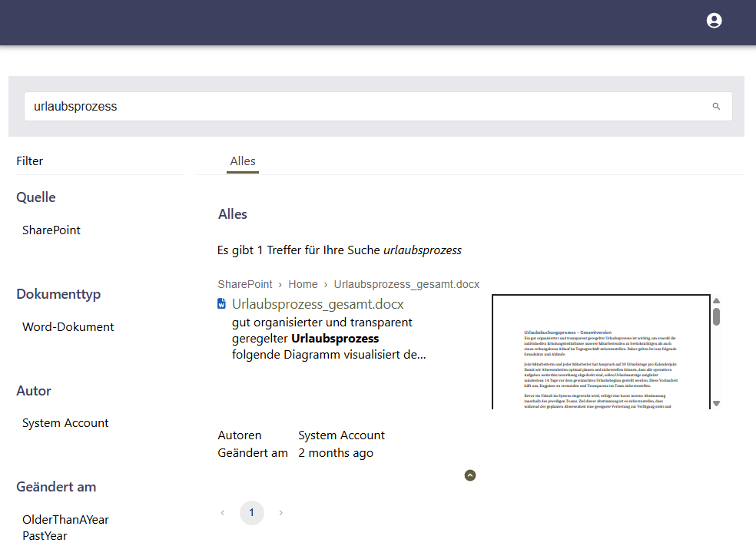This screenshot has width=756, height=546.
Task: Go to next results page arrow
Action: coord(280,512)
